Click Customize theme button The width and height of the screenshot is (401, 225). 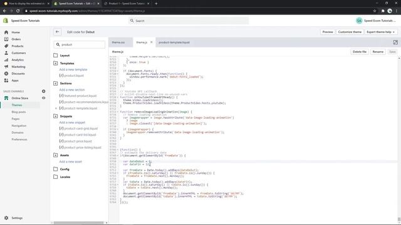pyautogui.click(x=350, y=32)
